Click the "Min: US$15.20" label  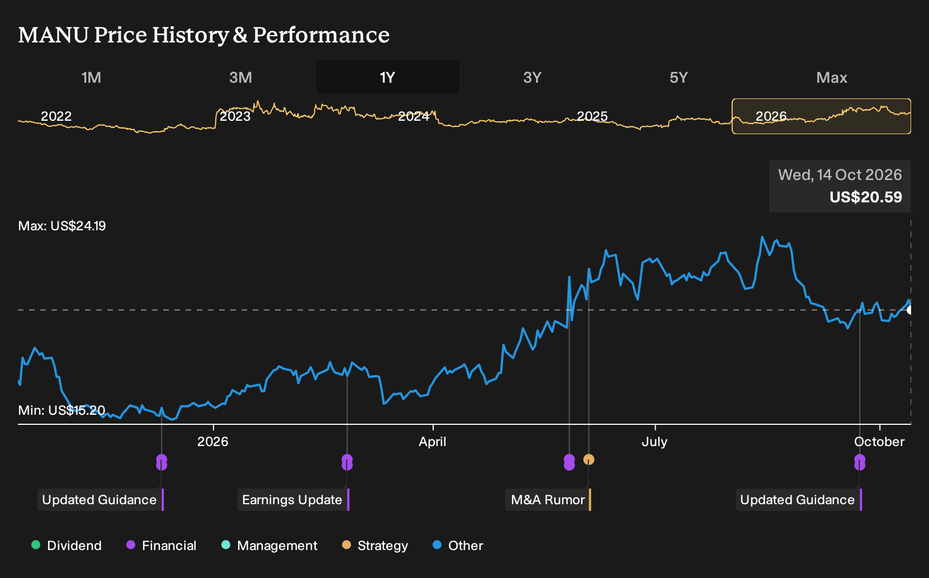tap(61, 410)
